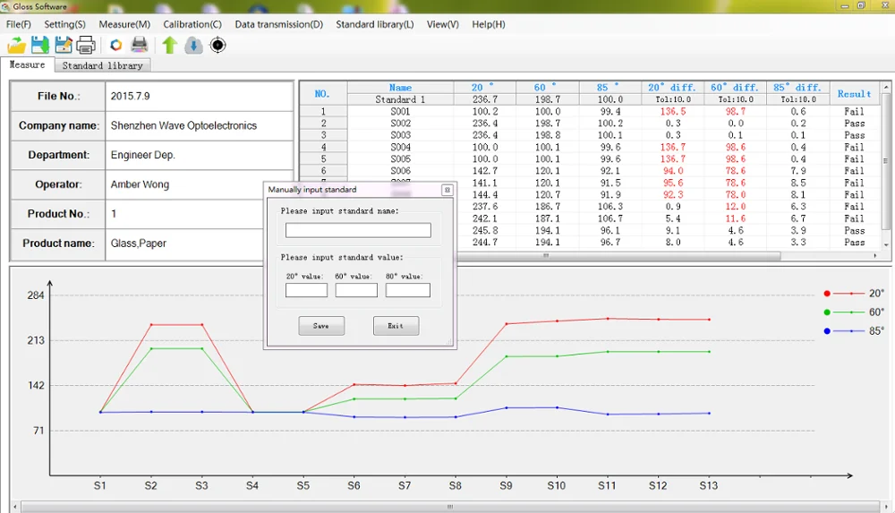Image resolution: width=895 pixels, height=513 pixels.
Task: Click the save-as disk with pencil icon
Action: point(64,45)
